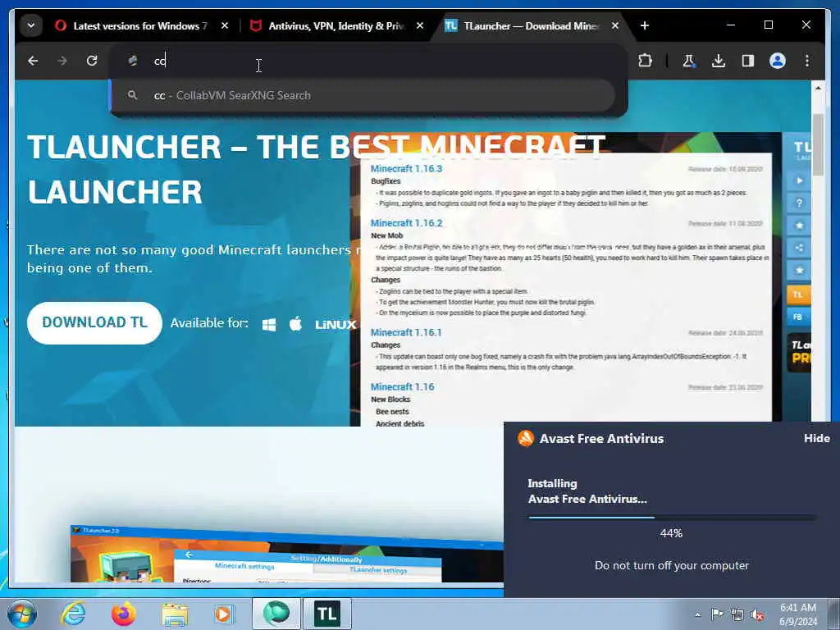The image size is (840, 630).
Task: Close the McAfee Antivirus tab
Action: pyautogui.click(x=420, y=25)
